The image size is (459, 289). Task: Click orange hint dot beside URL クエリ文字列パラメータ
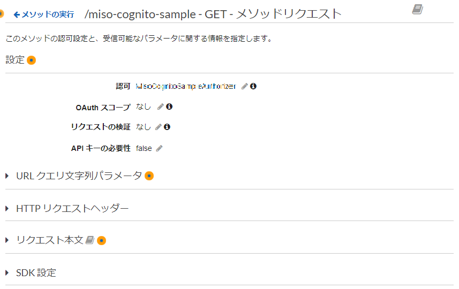coord(149,176)
